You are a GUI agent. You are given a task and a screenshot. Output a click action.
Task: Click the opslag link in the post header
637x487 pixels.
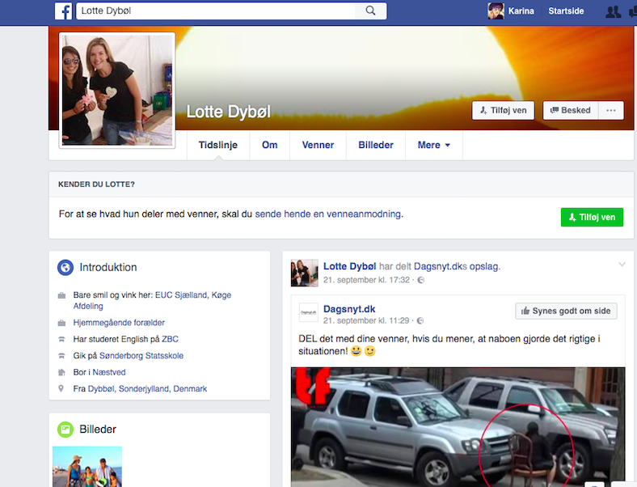click(484, 267)
